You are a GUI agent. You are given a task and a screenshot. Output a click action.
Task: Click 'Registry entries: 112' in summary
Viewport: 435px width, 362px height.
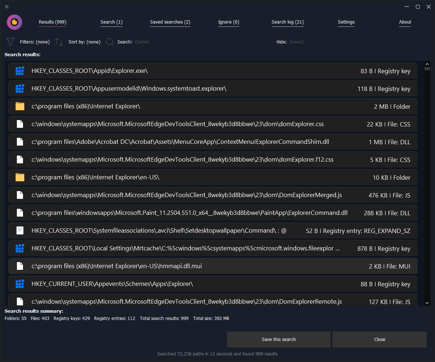click(x=115, y=319)
